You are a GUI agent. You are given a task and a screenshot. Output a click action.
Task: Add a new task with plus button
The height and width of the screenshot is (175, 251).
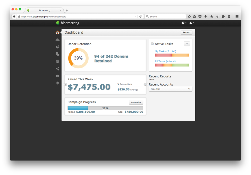coord(187,44)
